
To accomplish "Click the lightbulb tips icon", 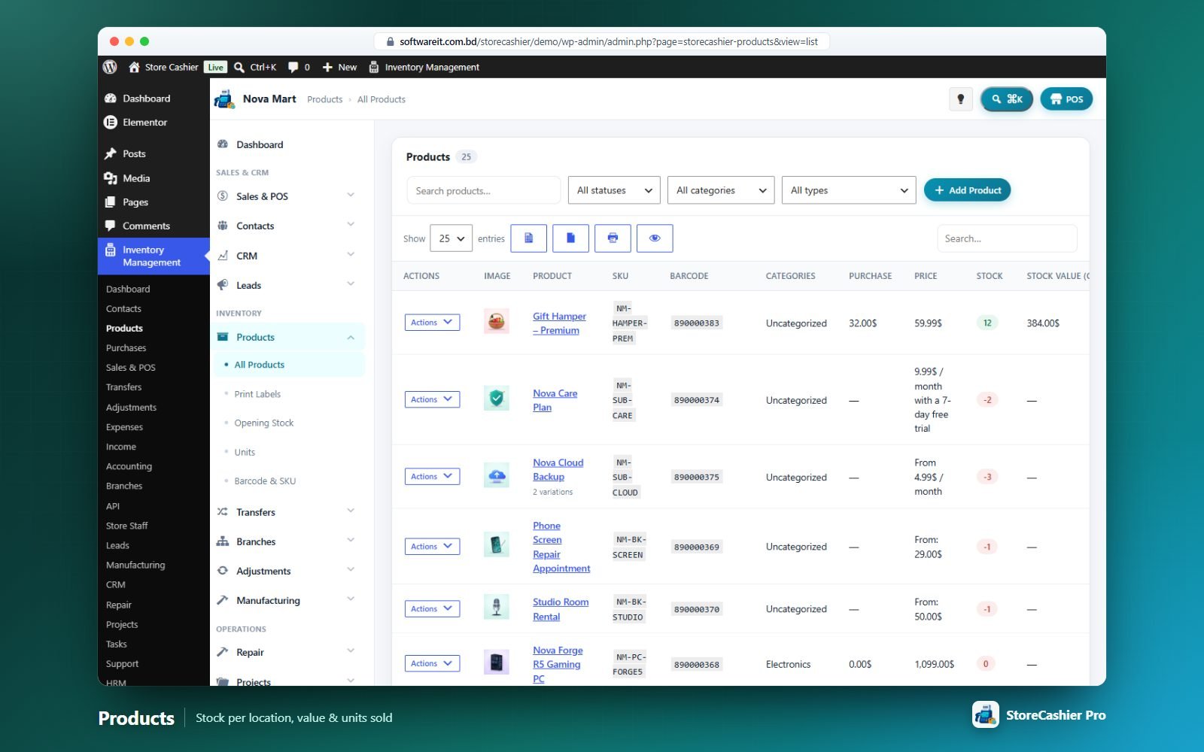I will click(x=960, y=99).
